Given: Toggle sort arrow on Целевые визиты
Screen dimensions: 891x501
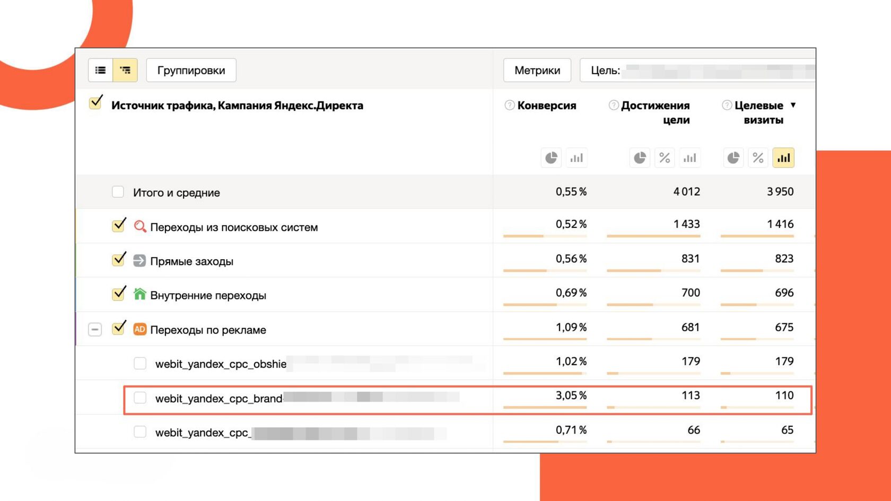Looking at the screenshot, I should (793, 105).
